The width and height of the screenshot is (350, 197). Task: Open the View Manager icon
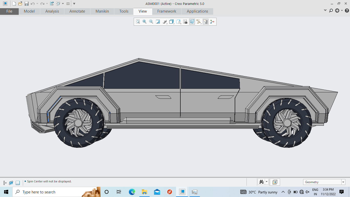tap(179, 22)
